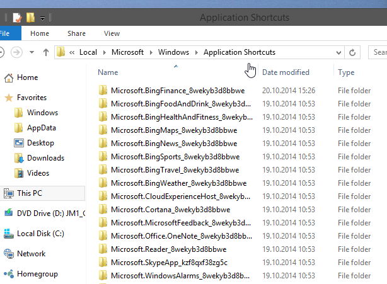Open subfolder arrow after Local
The image size is (387, 284).
click(x=105, y=52)
